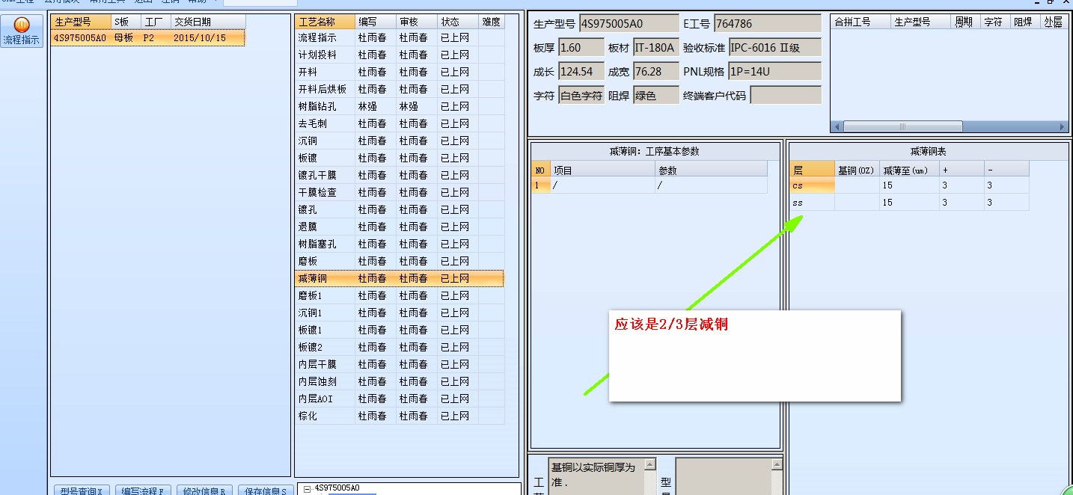The height and width of the screenshot is (495, 1073).
Task: Click the 减薄至(um) column header
Action: coord(909,170)
